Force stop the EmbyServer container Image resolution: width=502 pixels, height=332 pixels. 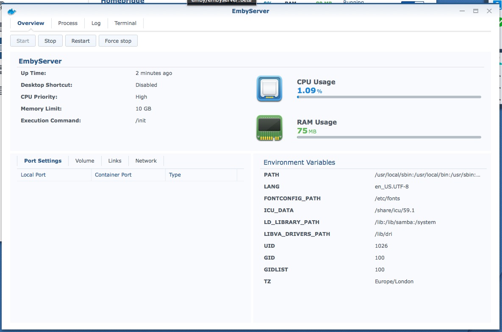(118, 41)
